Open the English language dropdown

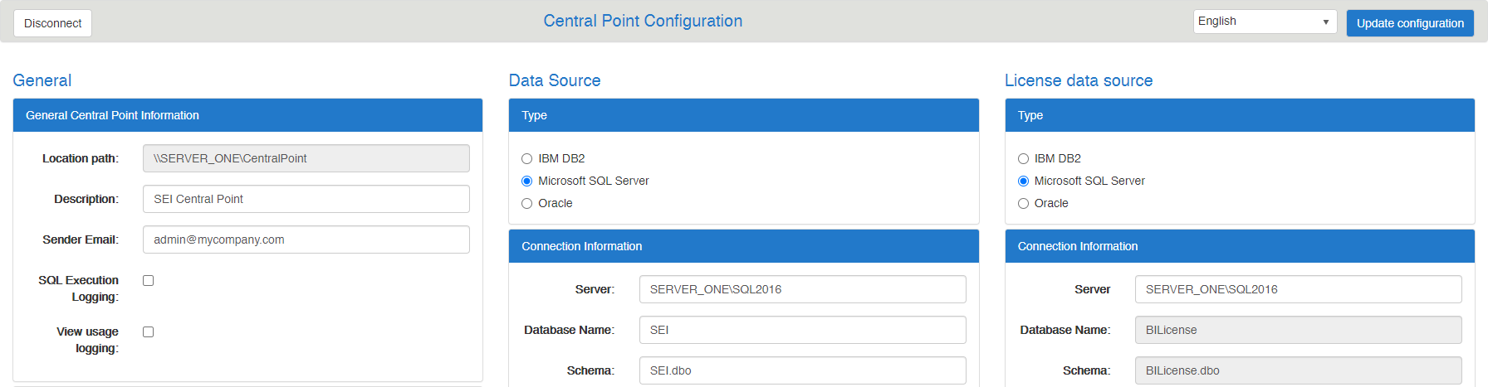(1264, 22)
